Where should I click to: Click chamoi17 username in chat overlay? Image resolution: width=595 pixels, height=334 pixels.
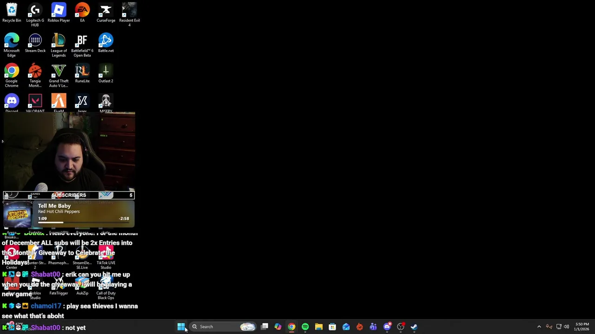46,306
